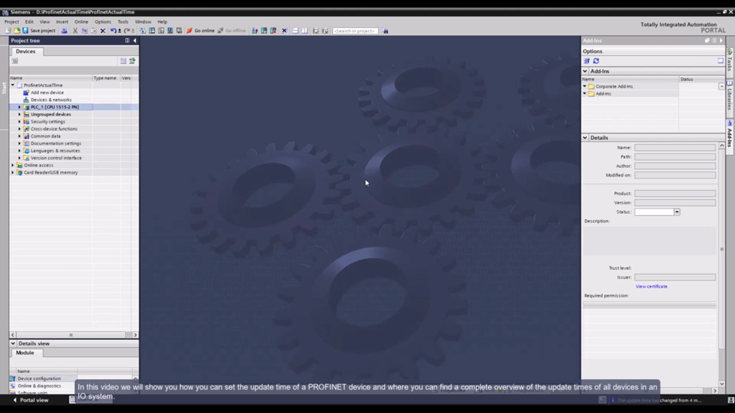
Task: Switch to Portal view
Action: point(30,400)
